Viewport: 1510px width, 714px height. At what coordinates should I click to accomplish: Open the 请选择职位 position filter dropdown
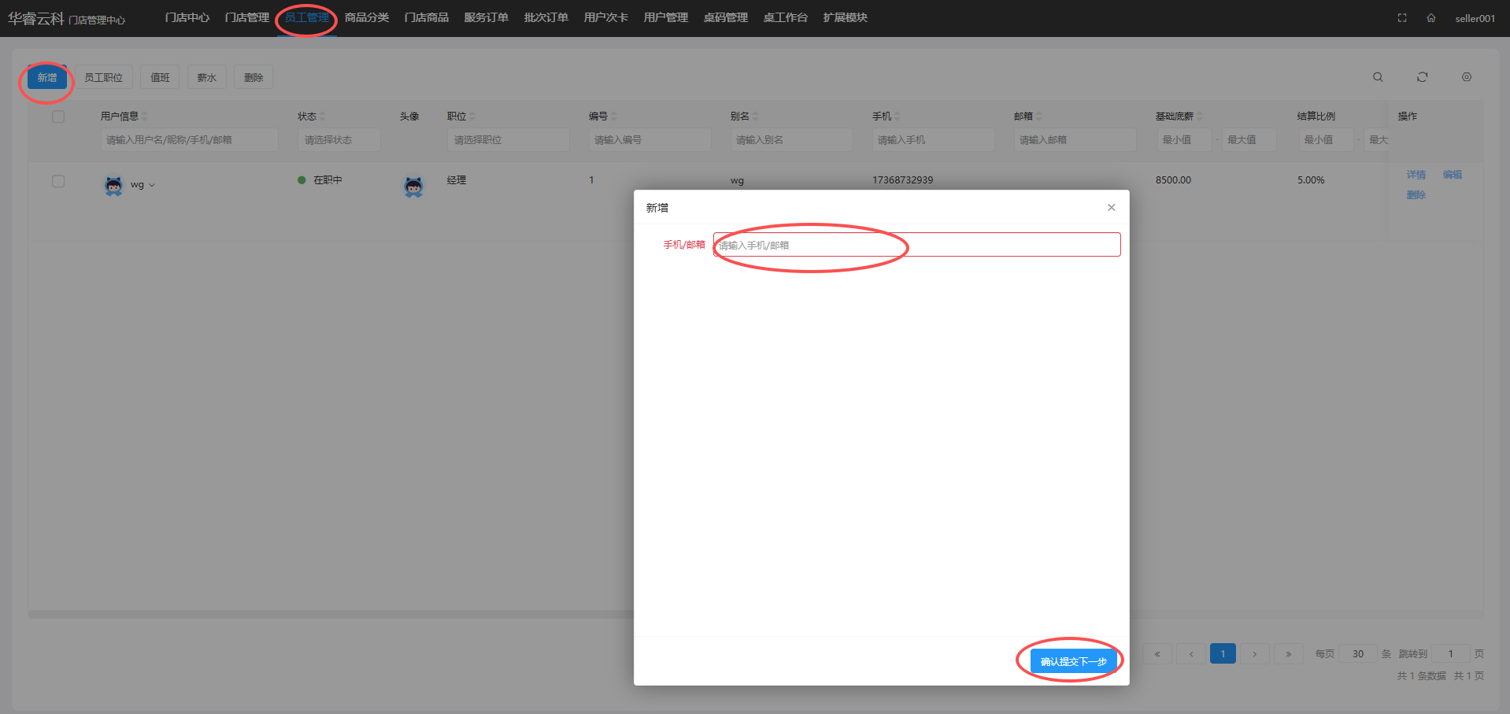(508, 140)
